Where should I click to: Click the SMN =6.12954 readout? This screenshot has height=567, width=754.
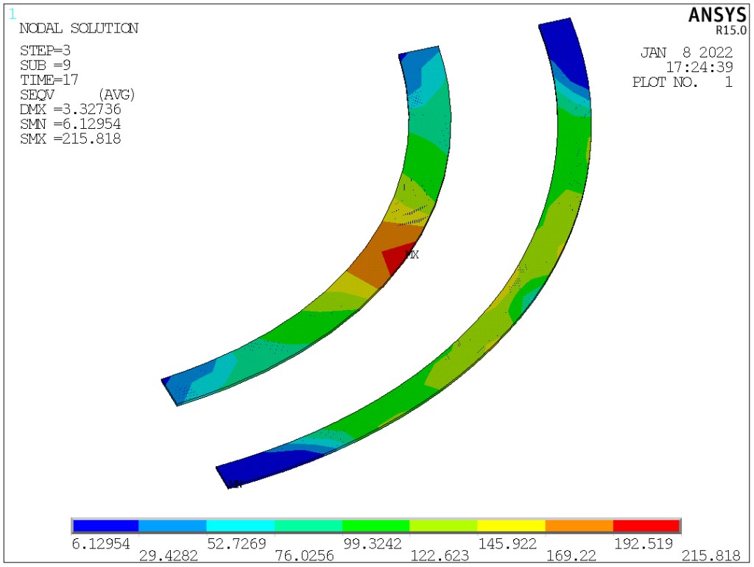(x=71, y=124)
